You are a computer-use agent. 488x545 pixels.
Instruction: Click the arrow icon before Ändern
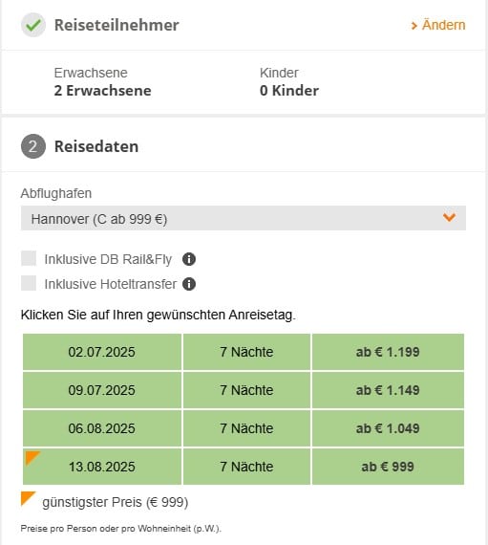[414, 26]
